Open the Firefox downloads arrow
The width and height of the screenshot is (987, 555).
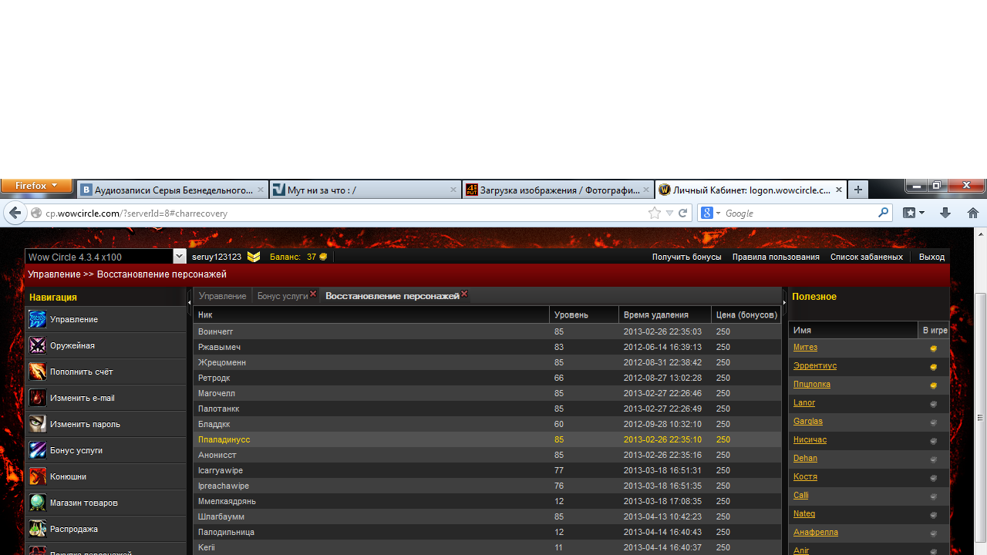[x=945, y=213]
